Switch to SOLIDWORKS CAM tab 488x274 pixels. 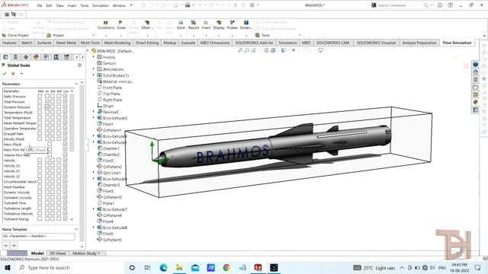(332, 43)
